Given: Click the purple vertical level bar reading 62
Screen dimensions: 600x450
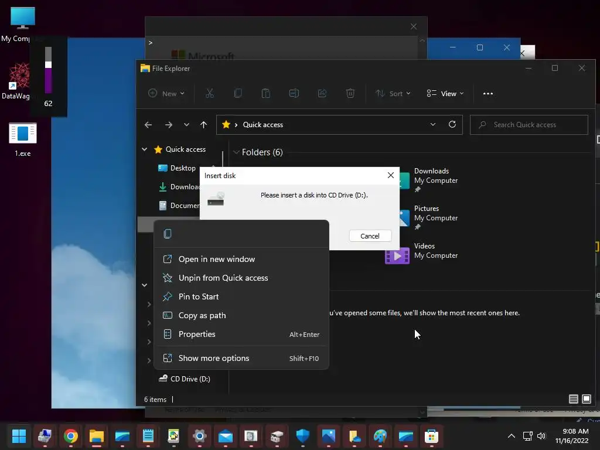Looking at the screenshot, I should (48, 70).
